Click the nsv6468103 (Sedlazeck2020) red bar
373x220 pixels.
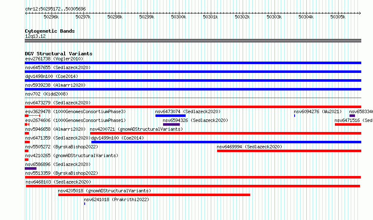click(193, 186)
